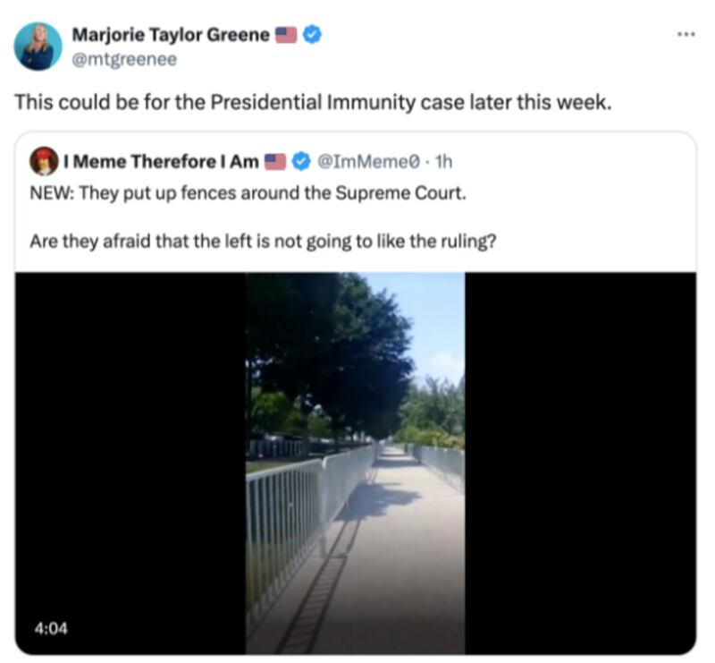The height and width of the screenshot is (663, 715).
Task: Click the Presidential Immunity tweet text
Action: click(x=313, y=102)
